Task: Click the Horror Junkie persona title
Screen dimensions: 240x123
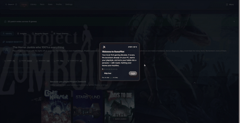Action: pos(38,47)
